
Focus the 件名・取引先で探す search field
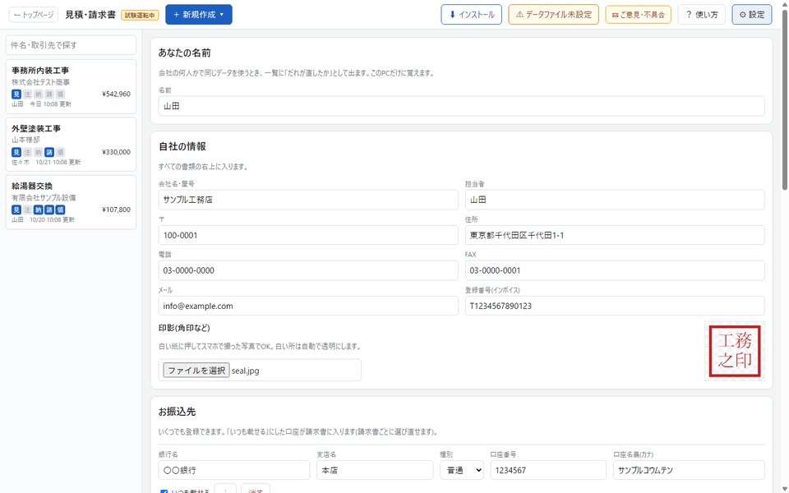click(x=71, y=44)
